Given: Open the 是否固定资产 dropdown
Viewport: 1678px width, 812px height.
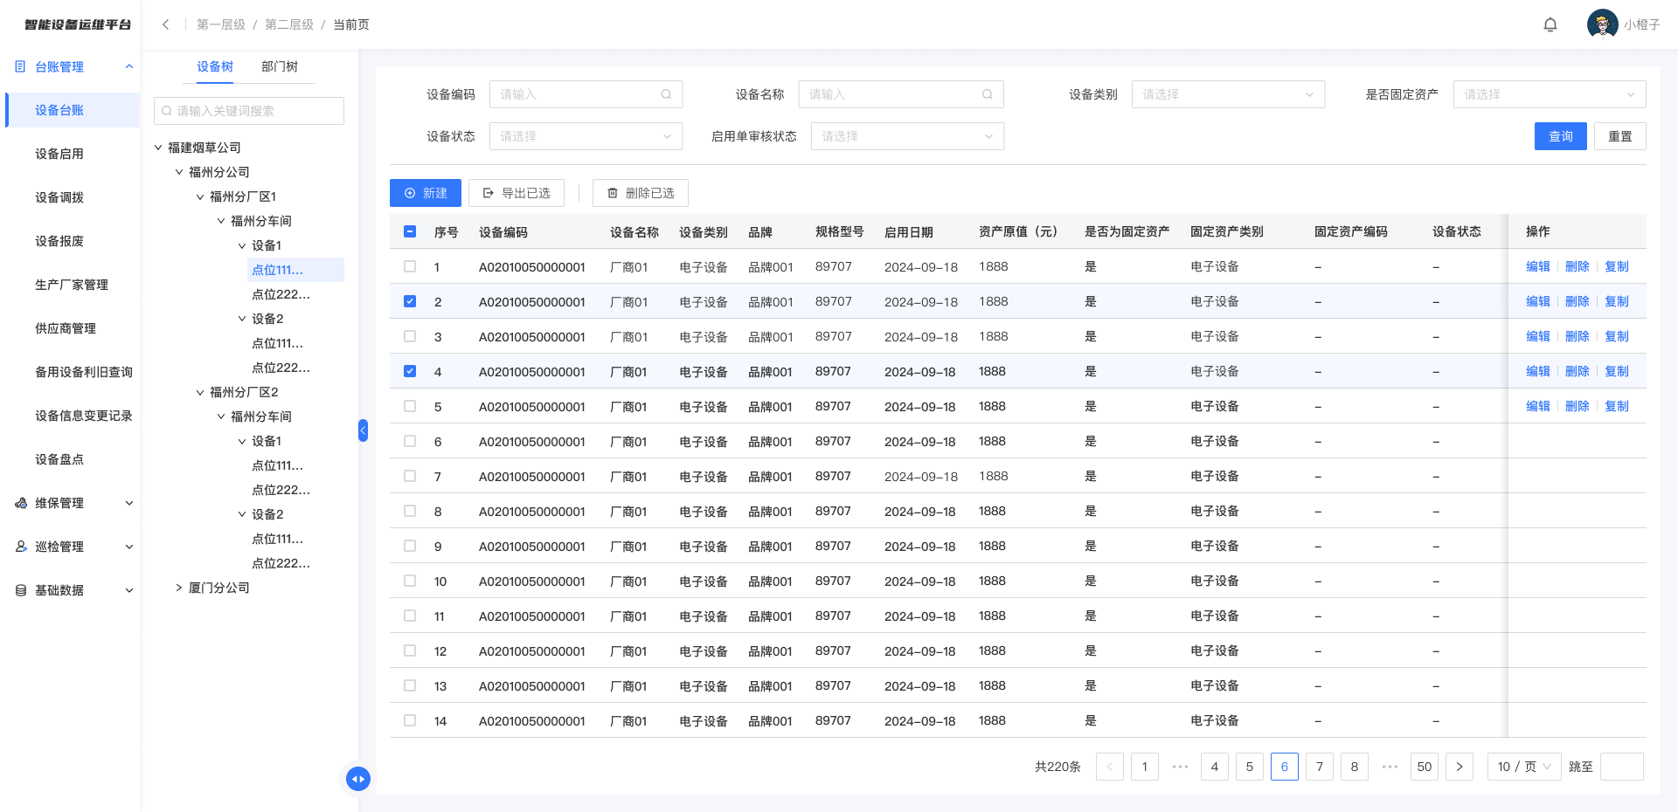Looking at the screenshot, I should [1550, 94].
